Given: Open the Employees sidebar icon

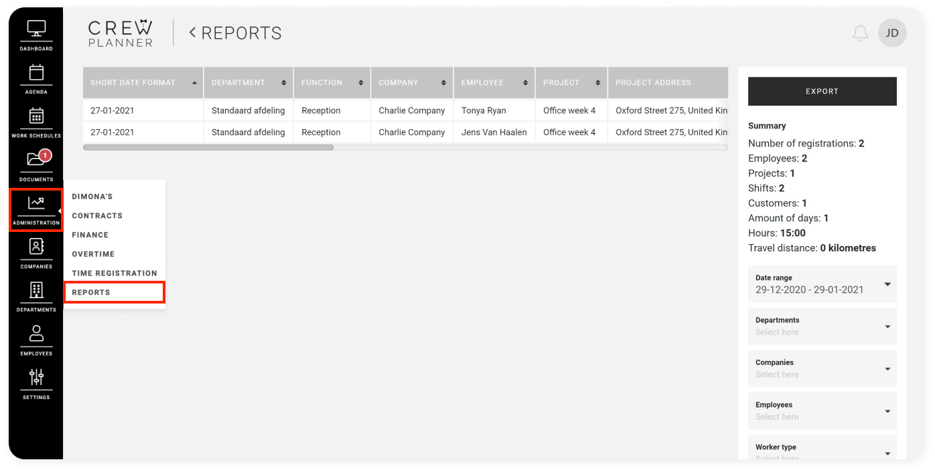Looking at the screenshot, I should (x=36, y=340).
